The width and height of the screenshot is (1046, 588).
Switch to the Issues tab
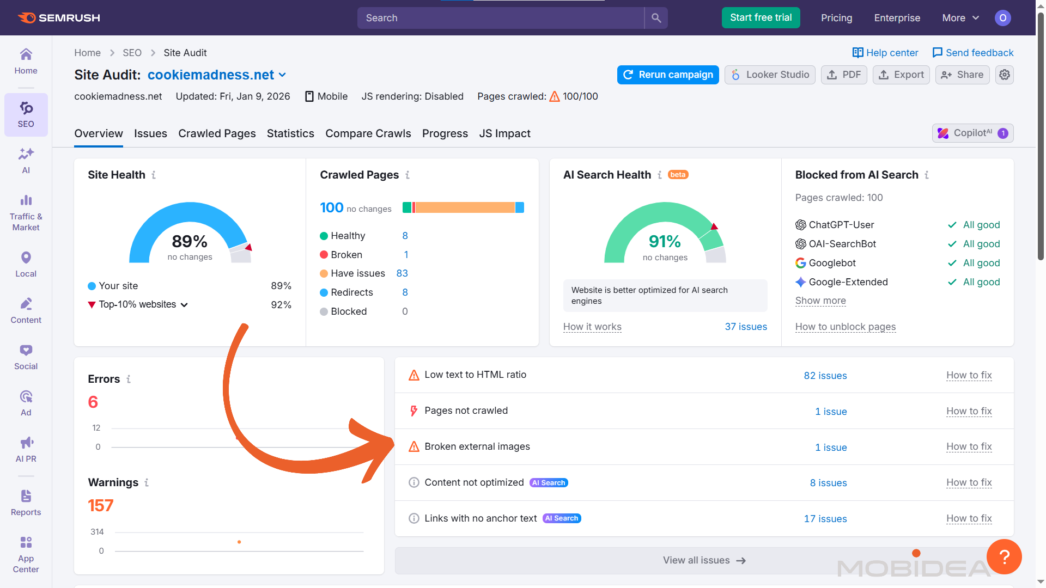(150, 133)
